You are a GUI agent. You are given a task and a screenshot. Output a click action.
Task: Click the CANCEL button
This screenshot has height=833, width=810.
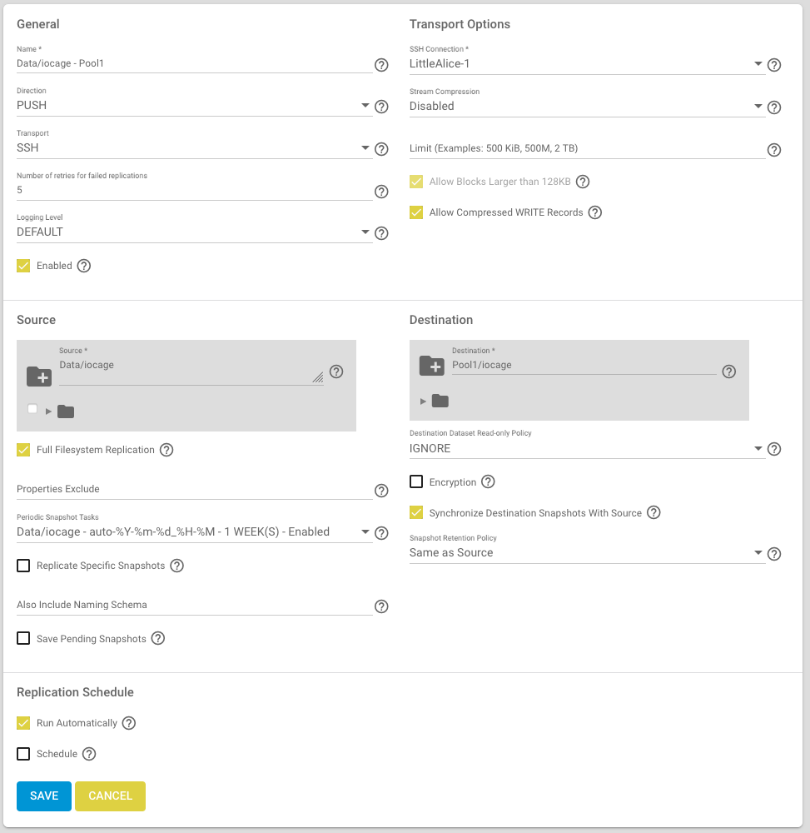111,796
